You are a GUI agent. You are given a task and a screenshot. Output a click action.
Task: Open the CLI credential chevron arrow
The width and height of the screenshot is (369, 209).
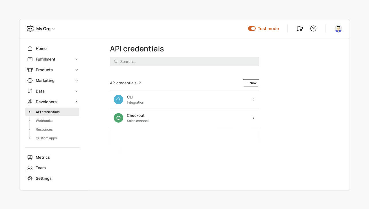[253, 100]
